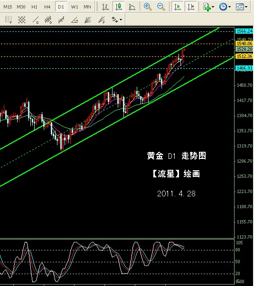Open the templates dropdown arrow
This screenshot has width=254, height=286.
246,7
